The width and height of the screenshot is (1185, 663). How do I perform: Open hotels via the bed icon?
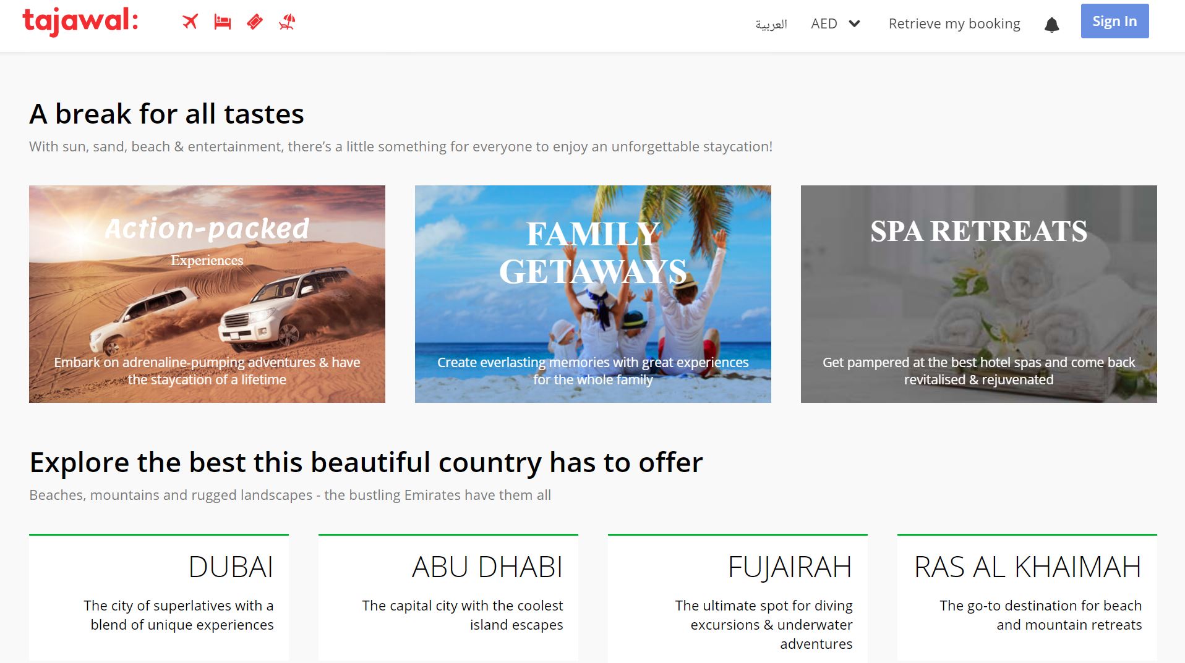pos(222,22)
